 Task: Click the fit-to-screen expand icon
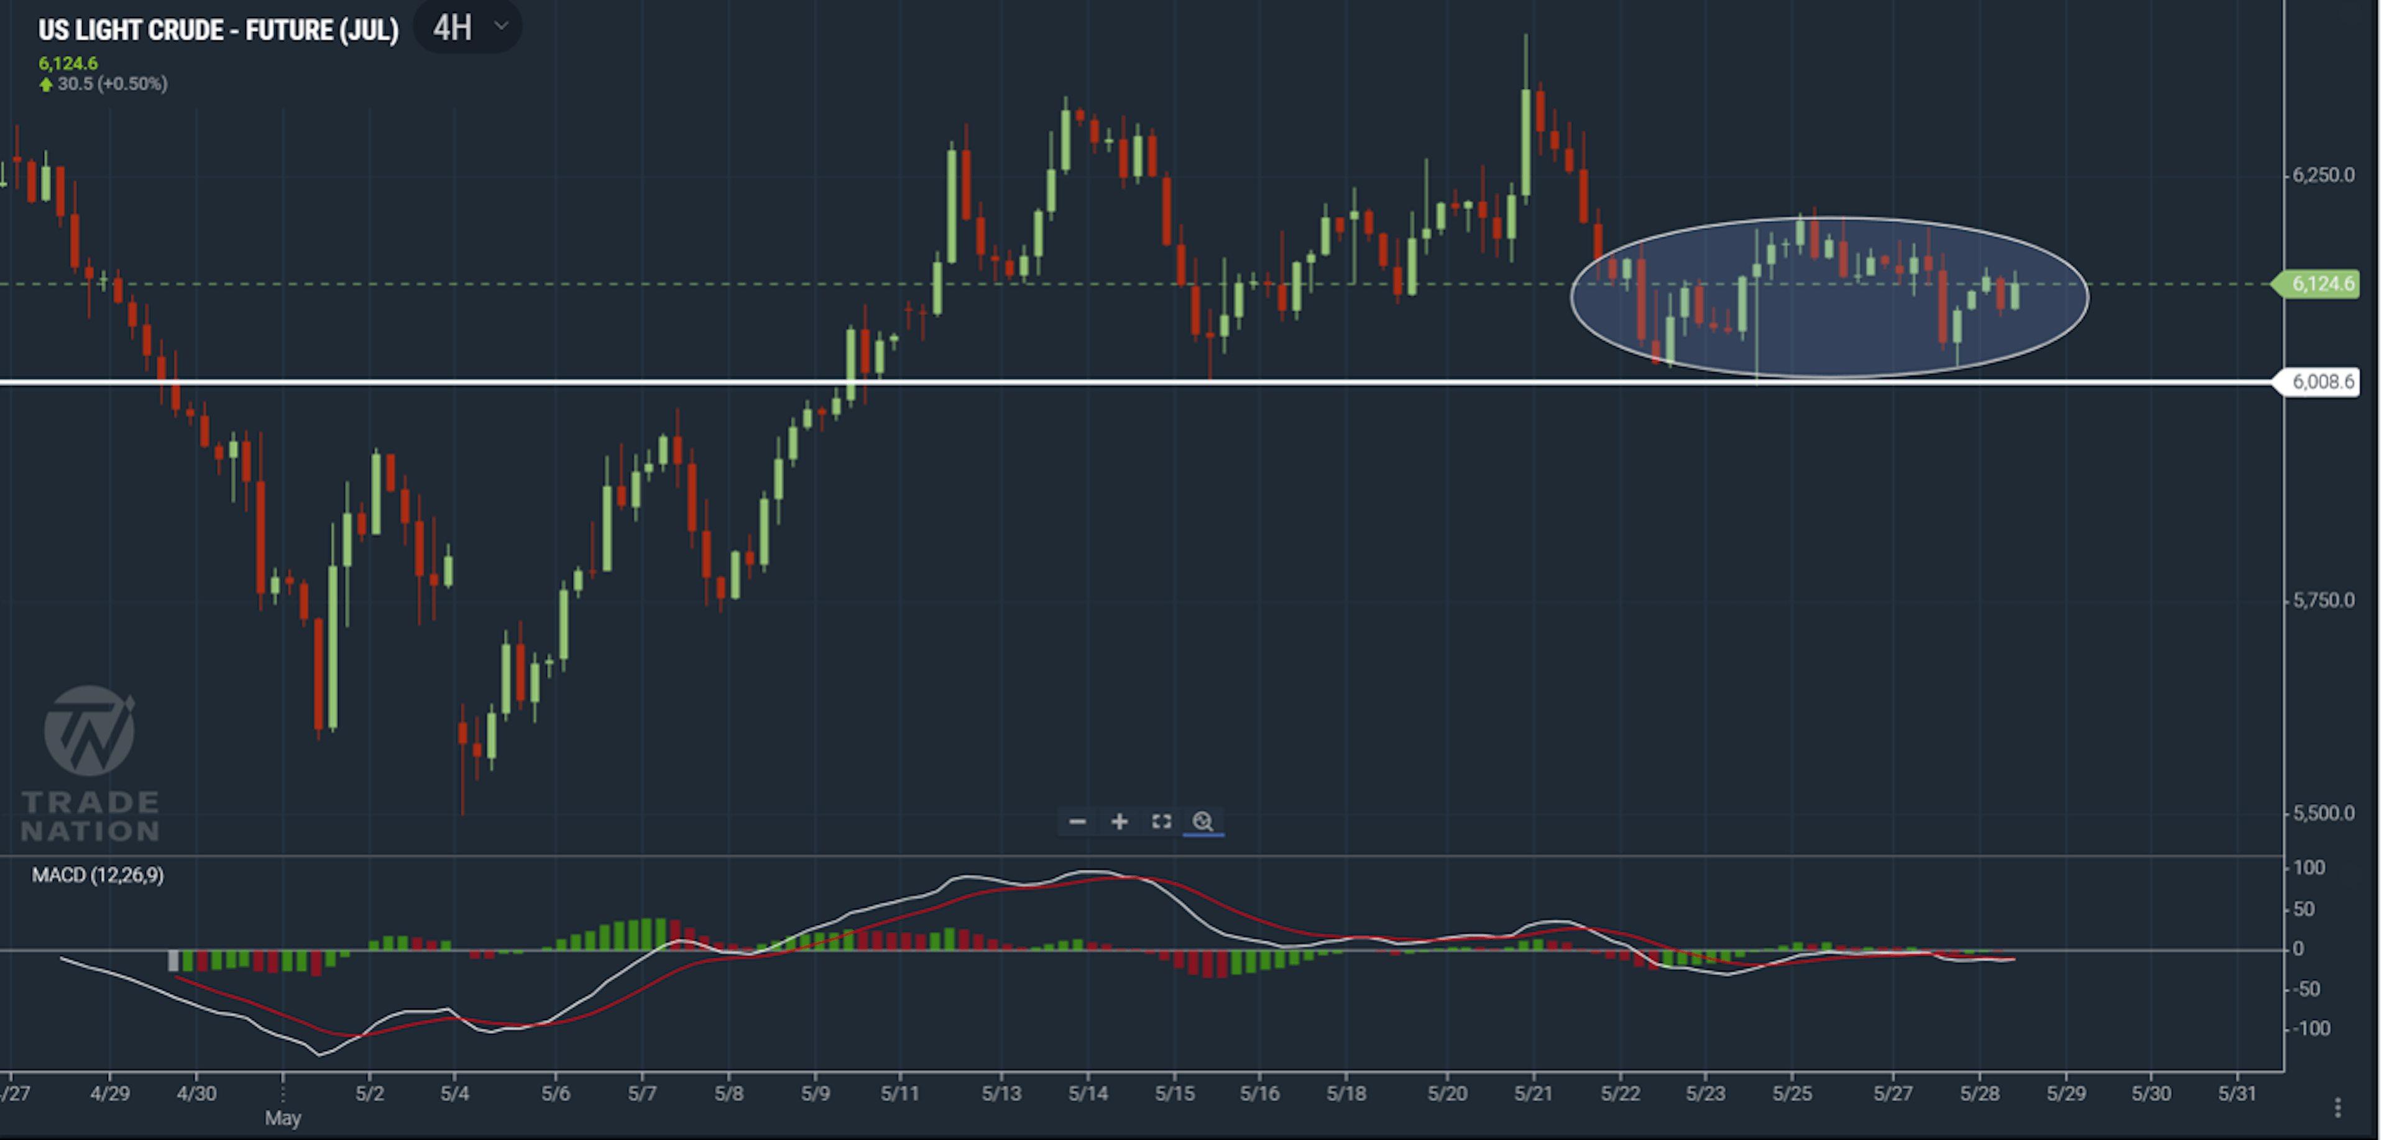(x=1161, y=821)
